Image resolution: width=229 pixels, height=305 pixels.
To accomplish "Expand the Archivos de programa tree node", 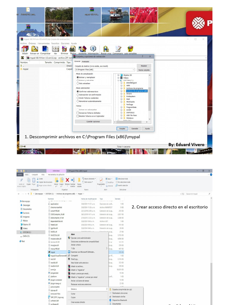I will coord(121,88).
